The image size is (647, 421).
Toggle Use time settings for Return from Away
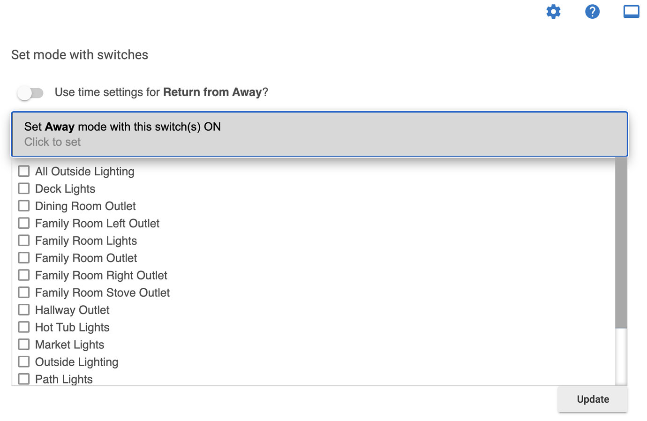click(x=30, y=93)
